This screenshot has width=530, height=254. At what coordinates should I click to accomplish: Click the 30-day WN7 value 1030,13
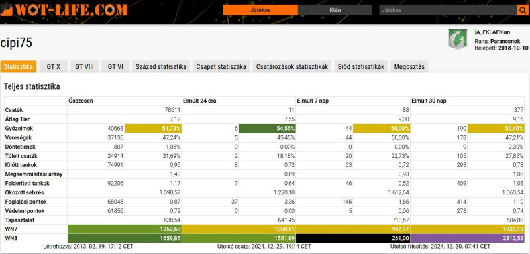(x=513, y=229)
